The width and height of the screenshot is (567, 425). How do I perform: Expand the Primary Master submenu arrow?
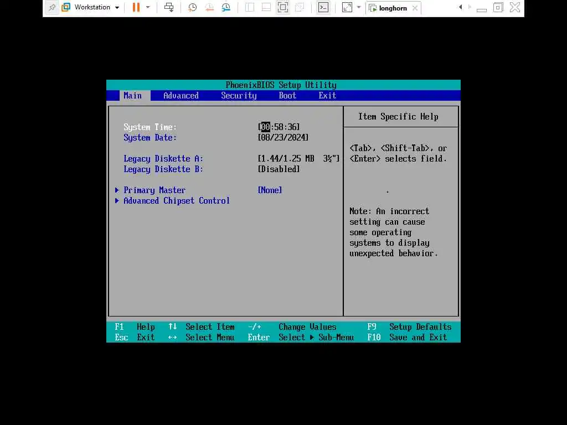point(117,190)
